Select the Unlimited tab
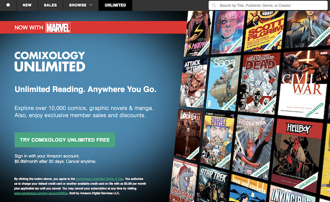330x202 pixels. 115,5
